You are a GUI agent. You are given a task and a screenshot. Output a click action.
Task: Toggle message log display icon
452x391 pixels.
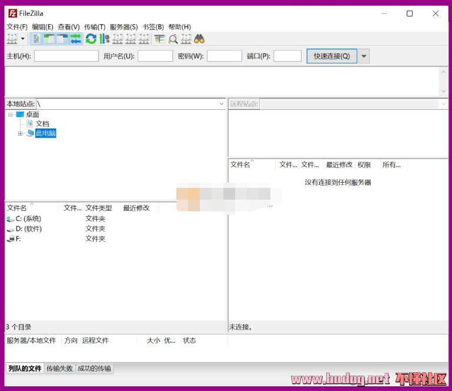pos(36,39)
